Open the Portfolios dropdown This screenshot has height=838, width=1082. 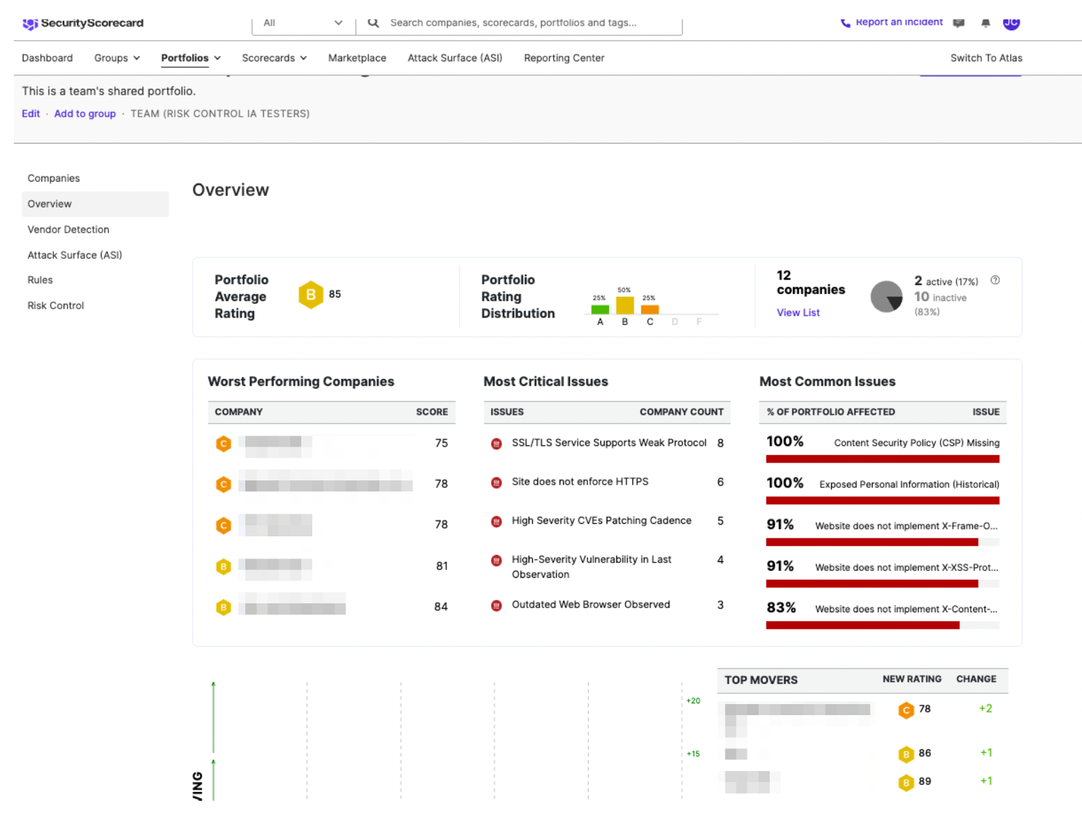coord(191,58)
